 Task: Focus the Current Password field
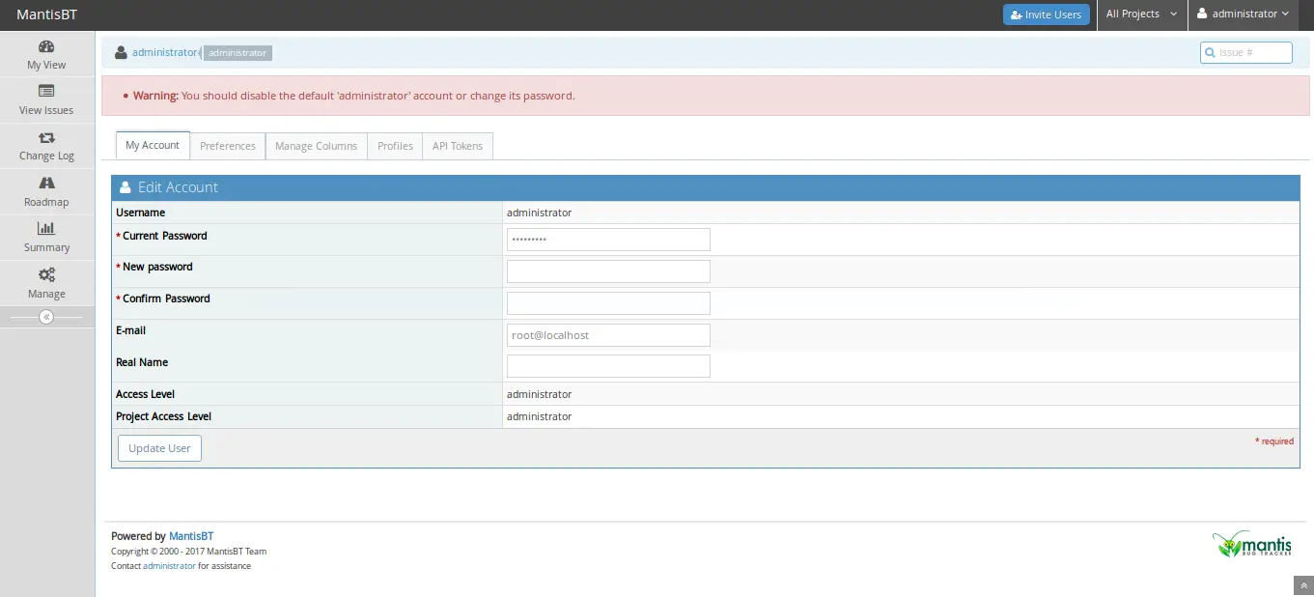608,240
